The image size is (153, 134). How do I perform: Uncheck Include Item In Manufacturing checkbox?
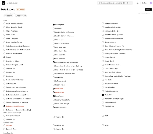coord(54,62)
